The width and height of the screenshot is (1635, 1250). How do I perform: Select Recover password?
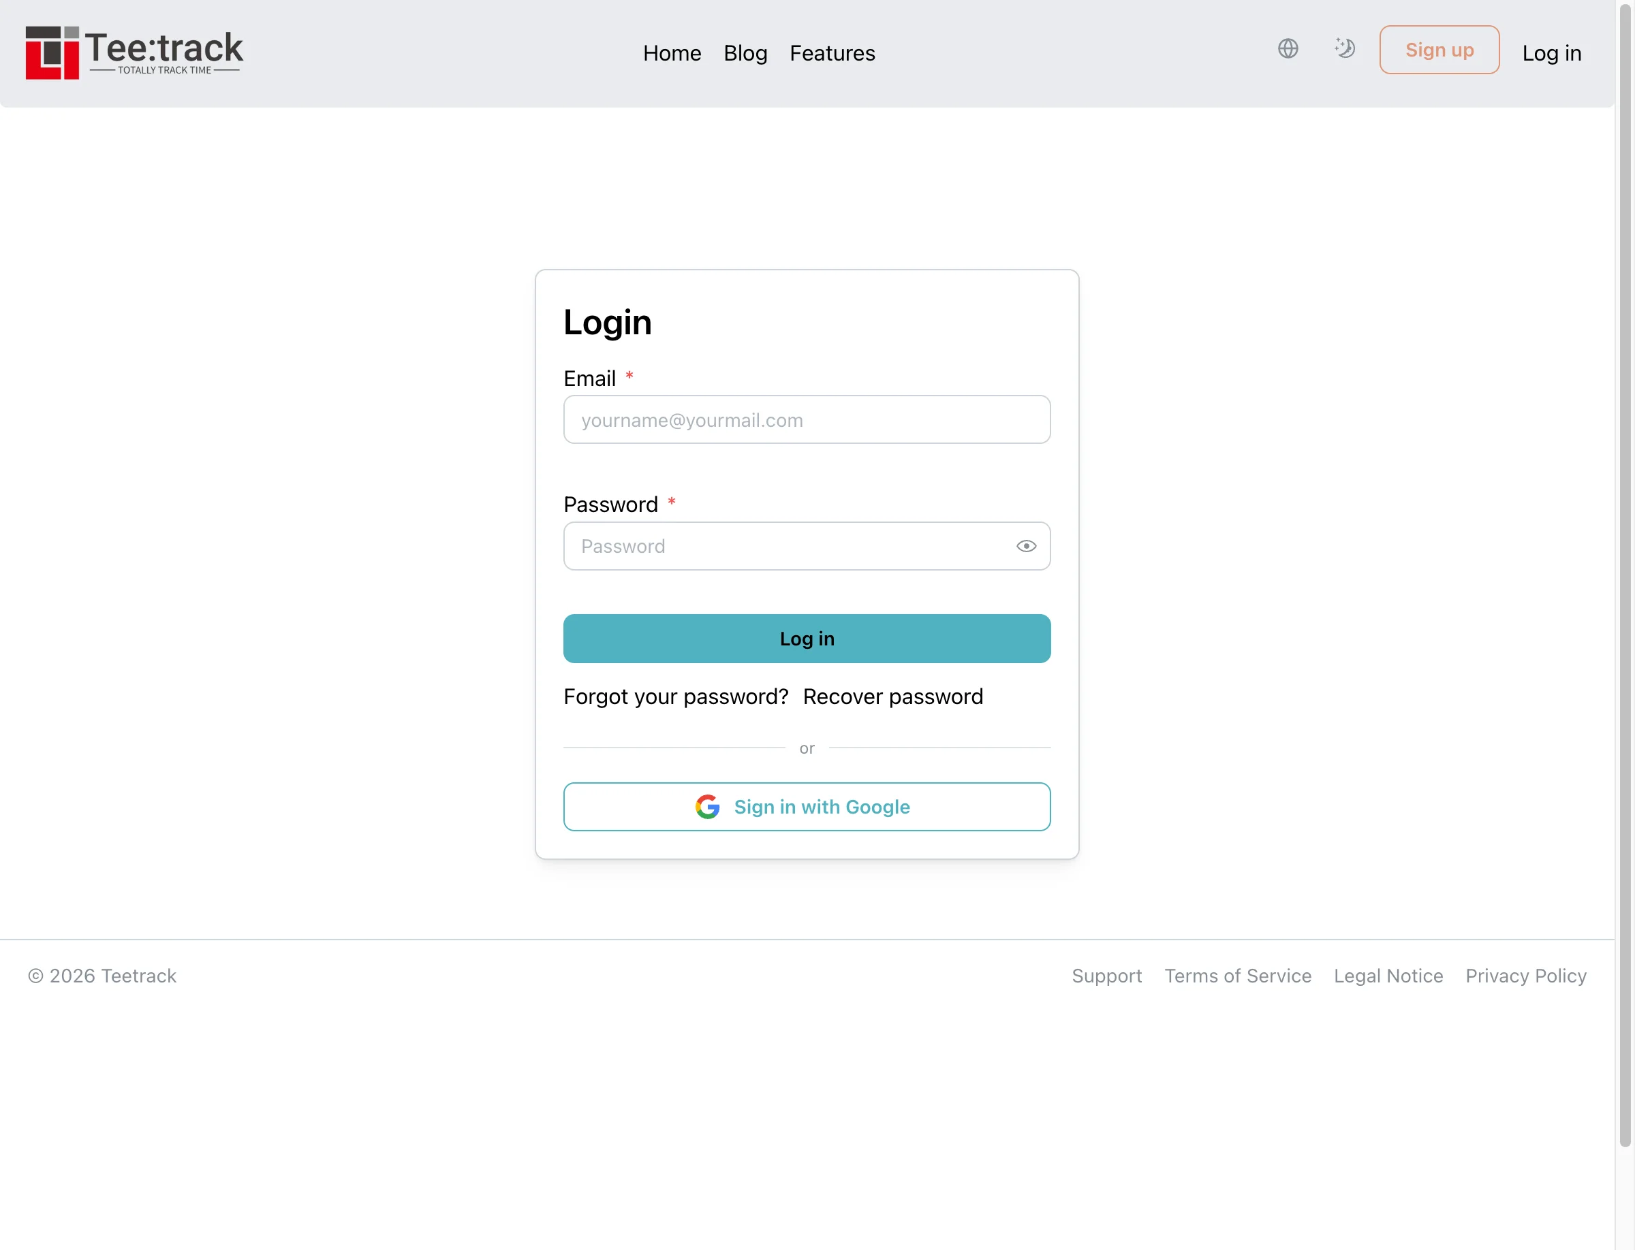pos(892,696)
